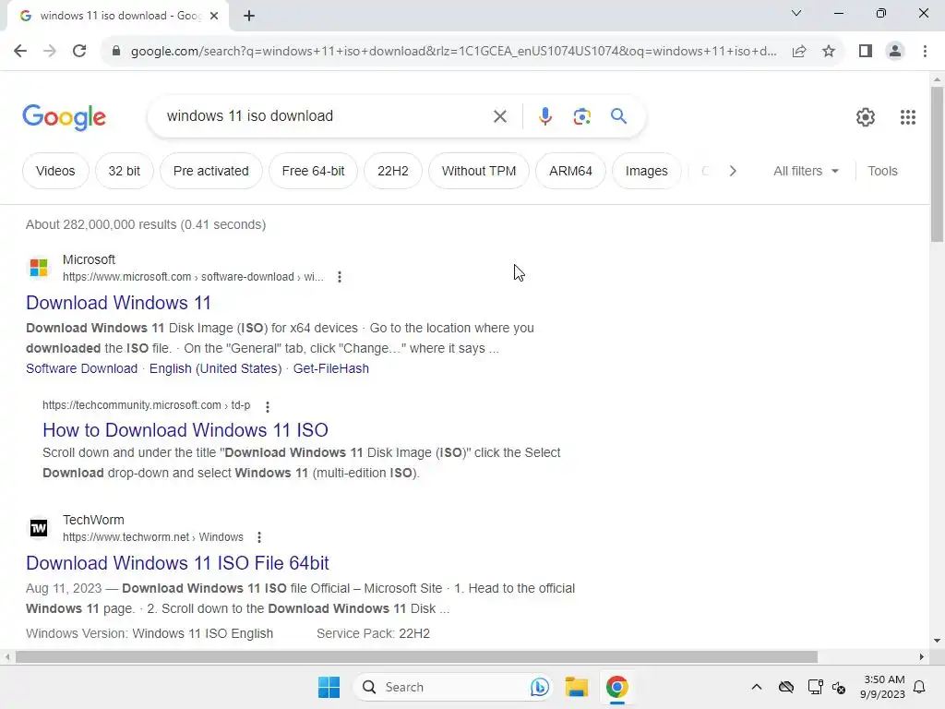Open Download Windows 11 ISO File 64bit
945x709 pixels.
[x=177, y=563]
